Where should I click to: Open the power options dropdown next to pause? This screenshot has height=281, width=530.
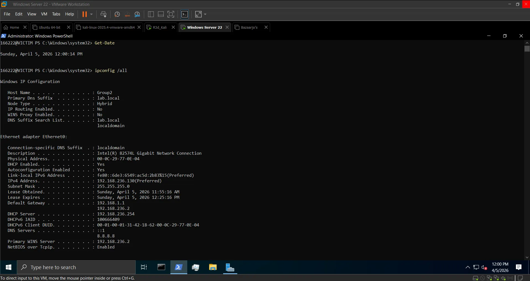[x=91, y=14]
